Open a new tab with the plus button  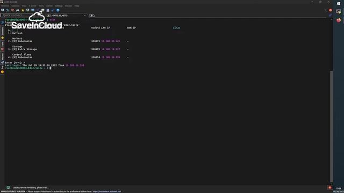(x=91, y=16)
